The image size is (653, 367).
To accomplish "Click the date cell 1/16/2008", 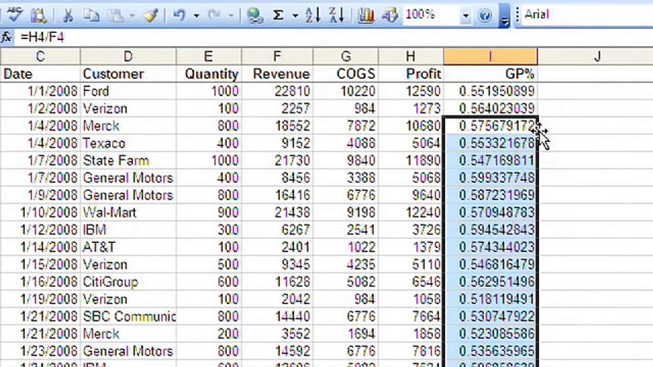I will click(40, 282).
